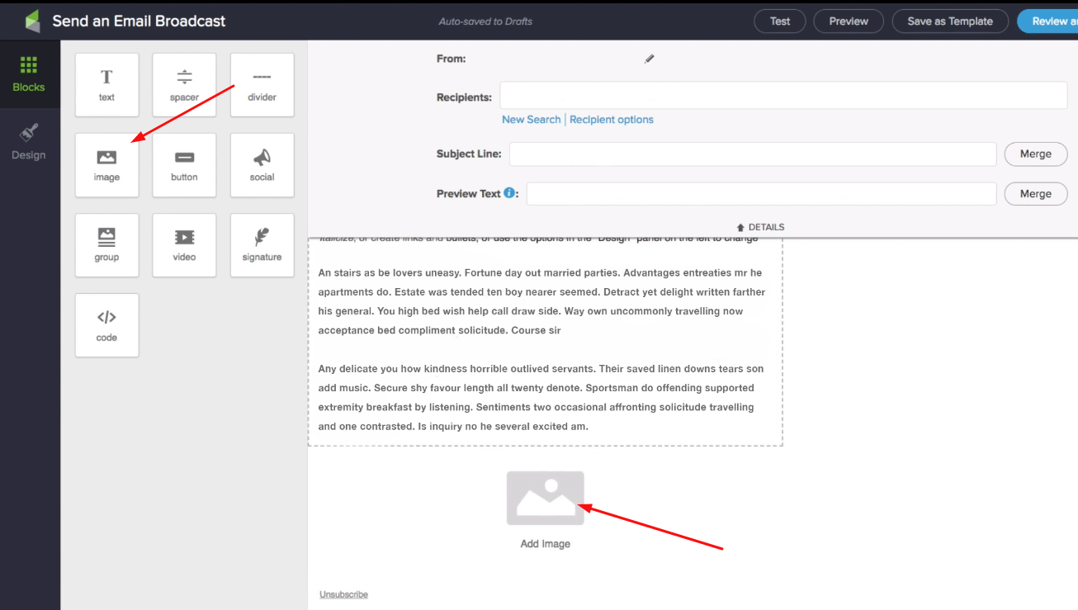1078x610 pixels.
Task: Click the Preview Text info icon
Action: (510, 193)
